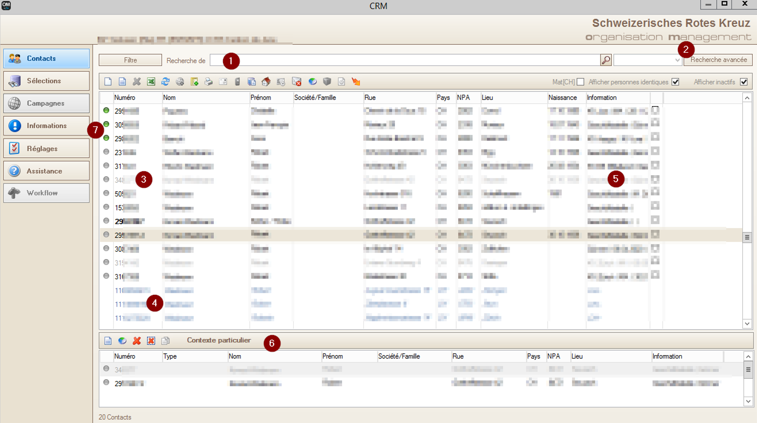Open the Campagnes section
Viewport: 757px width, 423px height.
coord(46,103)
